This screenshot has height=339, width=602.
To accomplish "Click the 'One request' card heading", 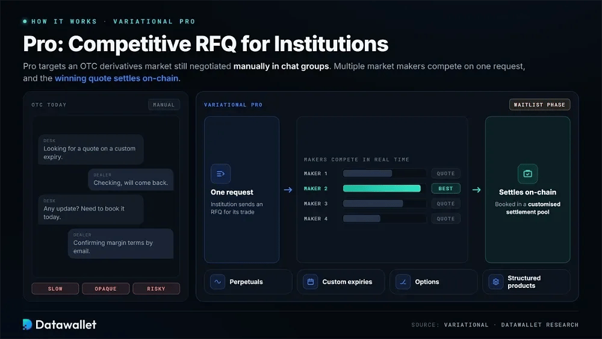I will tap(232, 192).
